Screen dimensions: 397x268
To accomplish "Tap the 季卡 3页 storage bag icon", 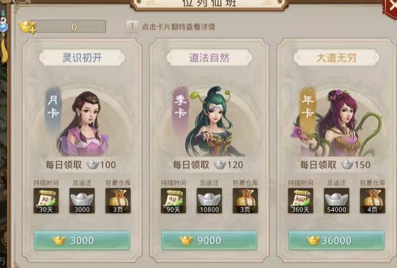I will pyautogui.click(x=246, y=201).
